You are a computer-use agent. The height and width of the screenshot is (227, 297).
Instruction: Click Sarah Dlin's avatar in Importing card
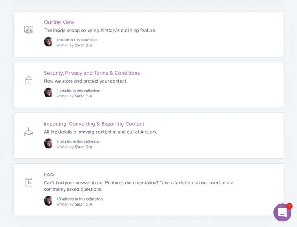click(x=48, y=143)
